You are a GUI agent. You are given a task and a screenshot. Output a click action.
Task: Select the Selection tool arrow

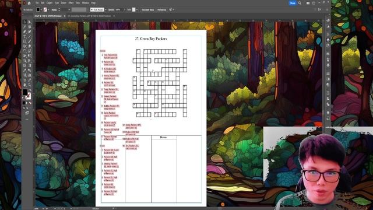[x=24, y=22]
